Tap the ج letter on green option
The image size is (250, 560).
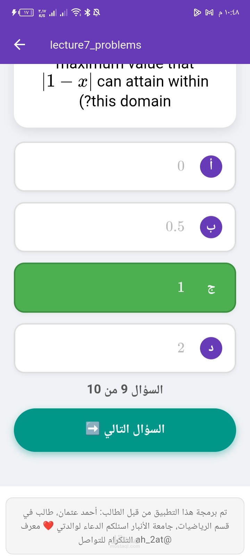211,289
